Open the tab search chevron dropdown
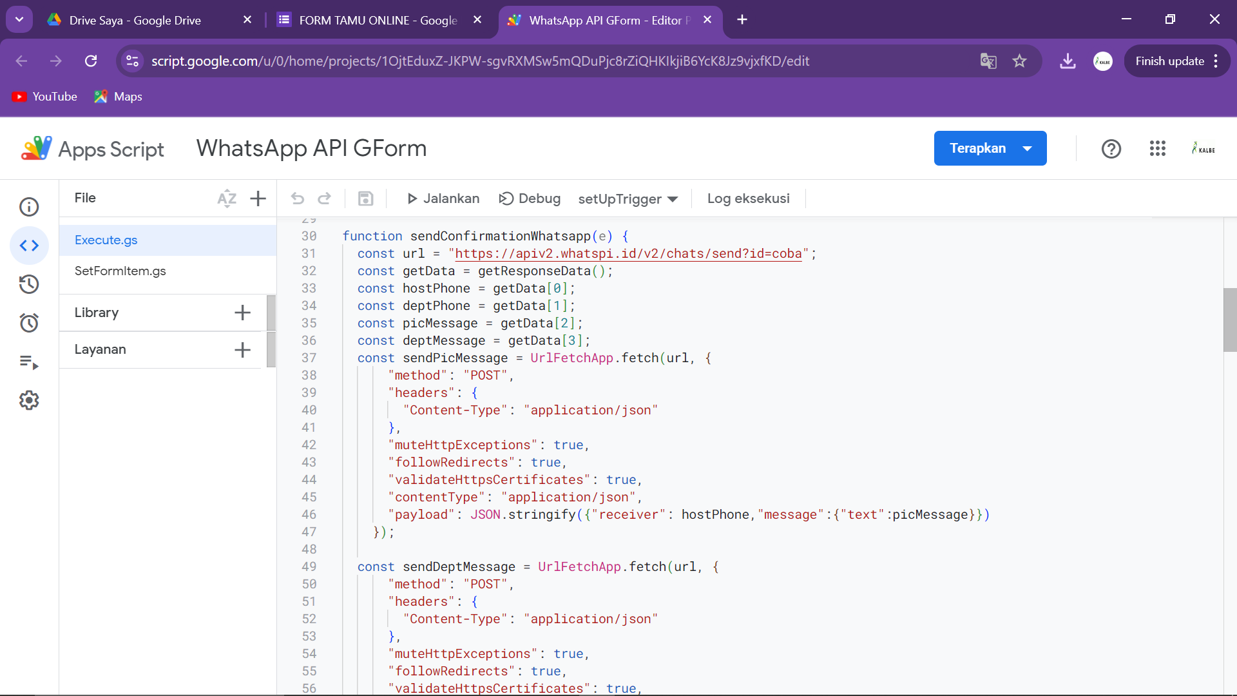The width and height of the screenshot is (1237, 696). coord(19,19)
